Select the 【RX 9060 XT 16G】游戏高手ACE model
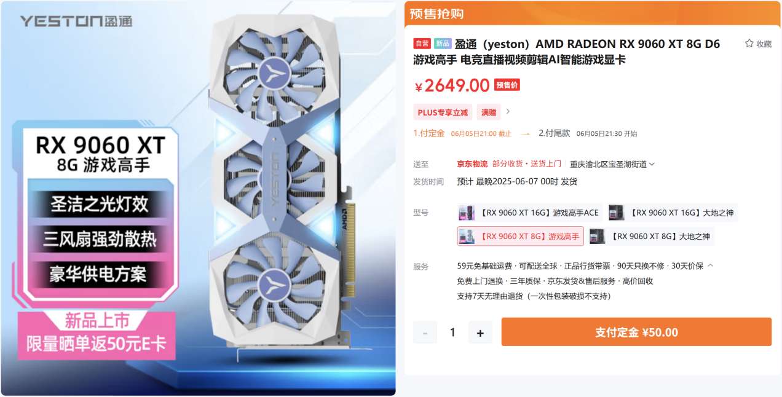 (x=529, y=213)
